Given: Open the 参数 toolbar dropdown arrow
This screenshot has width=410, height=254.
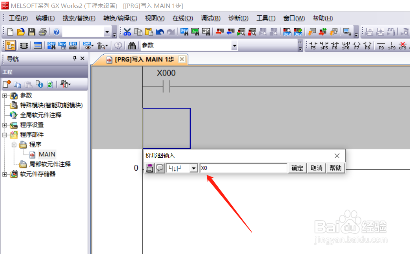Looking at the screenshot, I should 234,46.
